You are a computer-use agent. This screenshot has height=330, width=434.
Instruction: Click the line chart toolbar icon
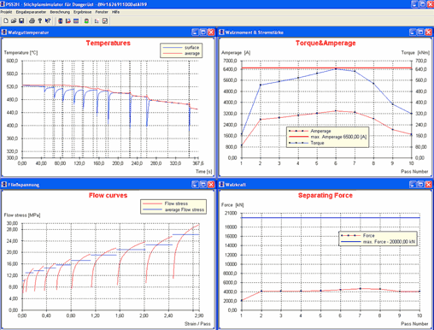point(97,21)
